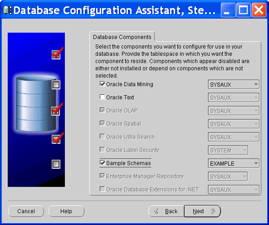269x225 pixels.
Task: Check Oracle Database Extensions for .NET
Action: coord(103,189)
